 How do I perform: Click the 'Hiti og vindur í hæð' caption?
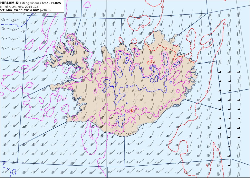coord(34,3)
